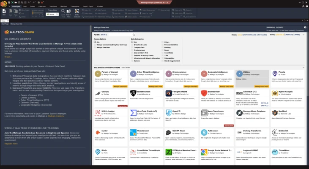The width and height of the screenshot is (309, 169).
Task: Click the info icon in Data Hub header
Action: coord(305,27)
